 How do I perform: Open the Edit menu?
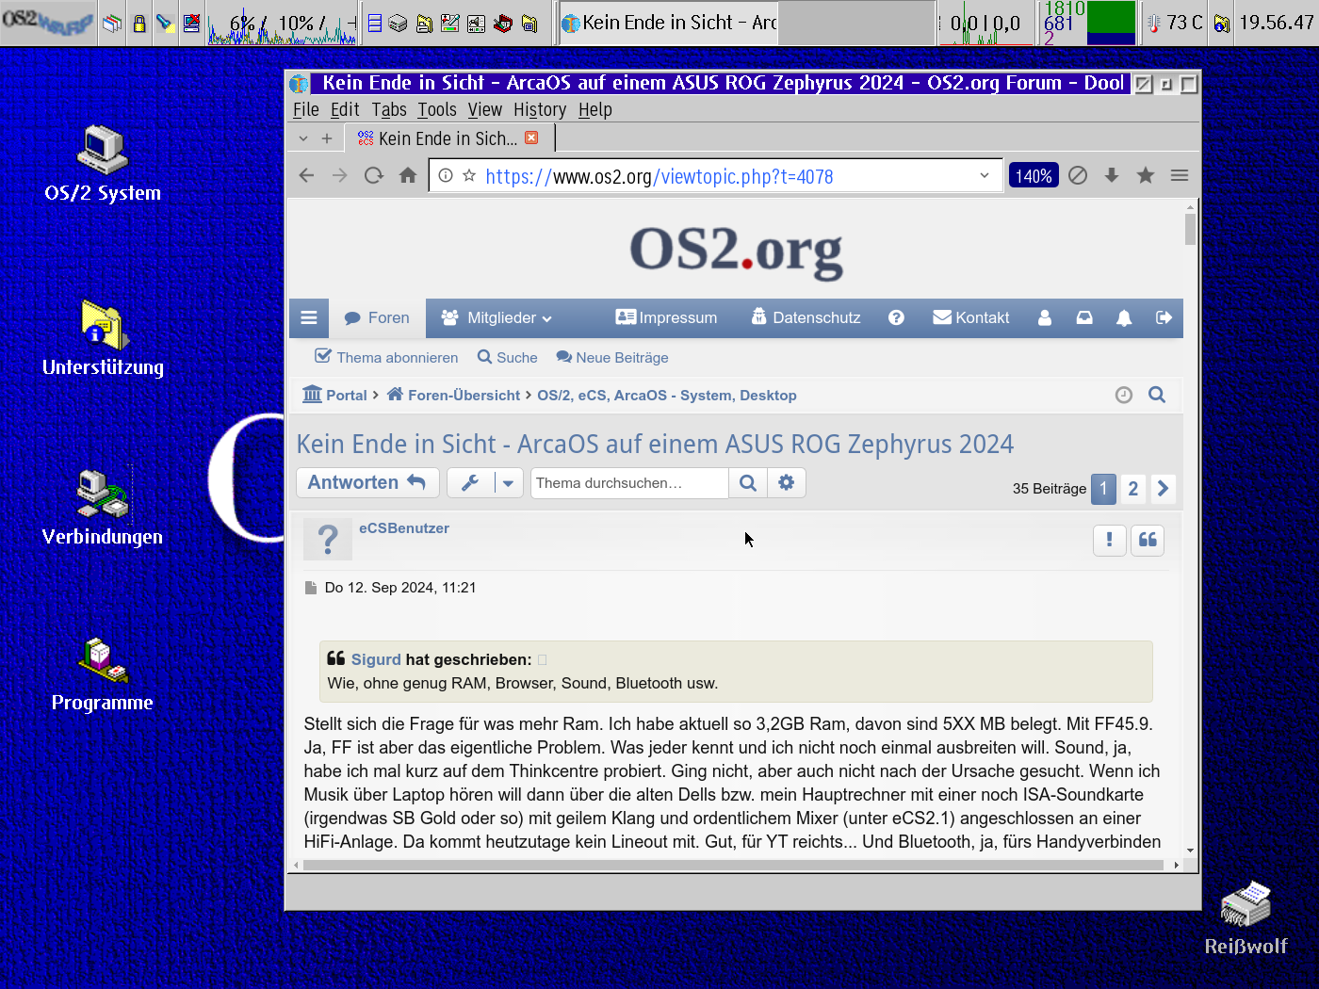pos(345,109)
